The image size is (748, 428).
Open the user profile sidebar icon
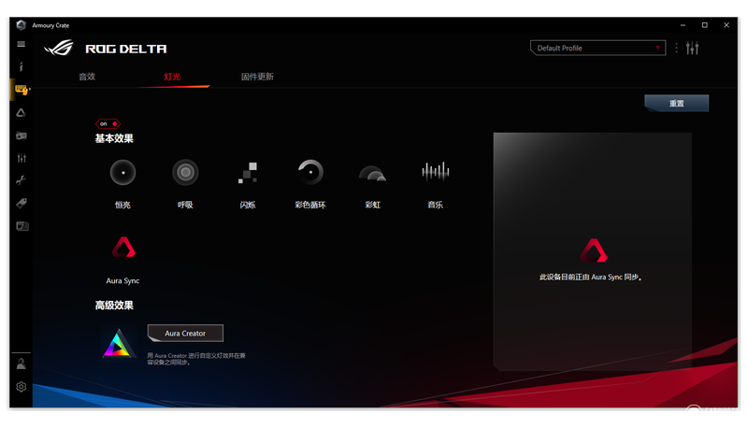pos(21,364)
